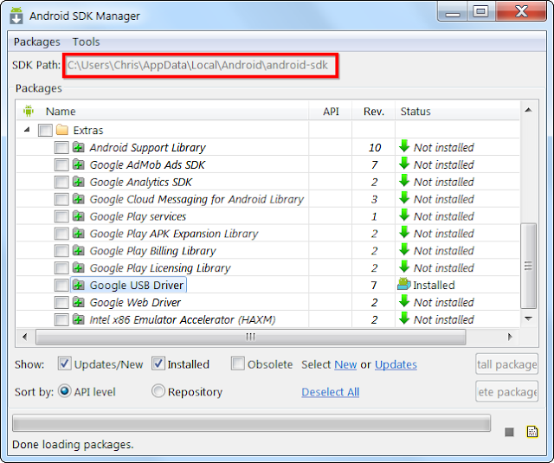554x463 pixels.
Task: Click the Install packages button
Action: tap(506, 363)
